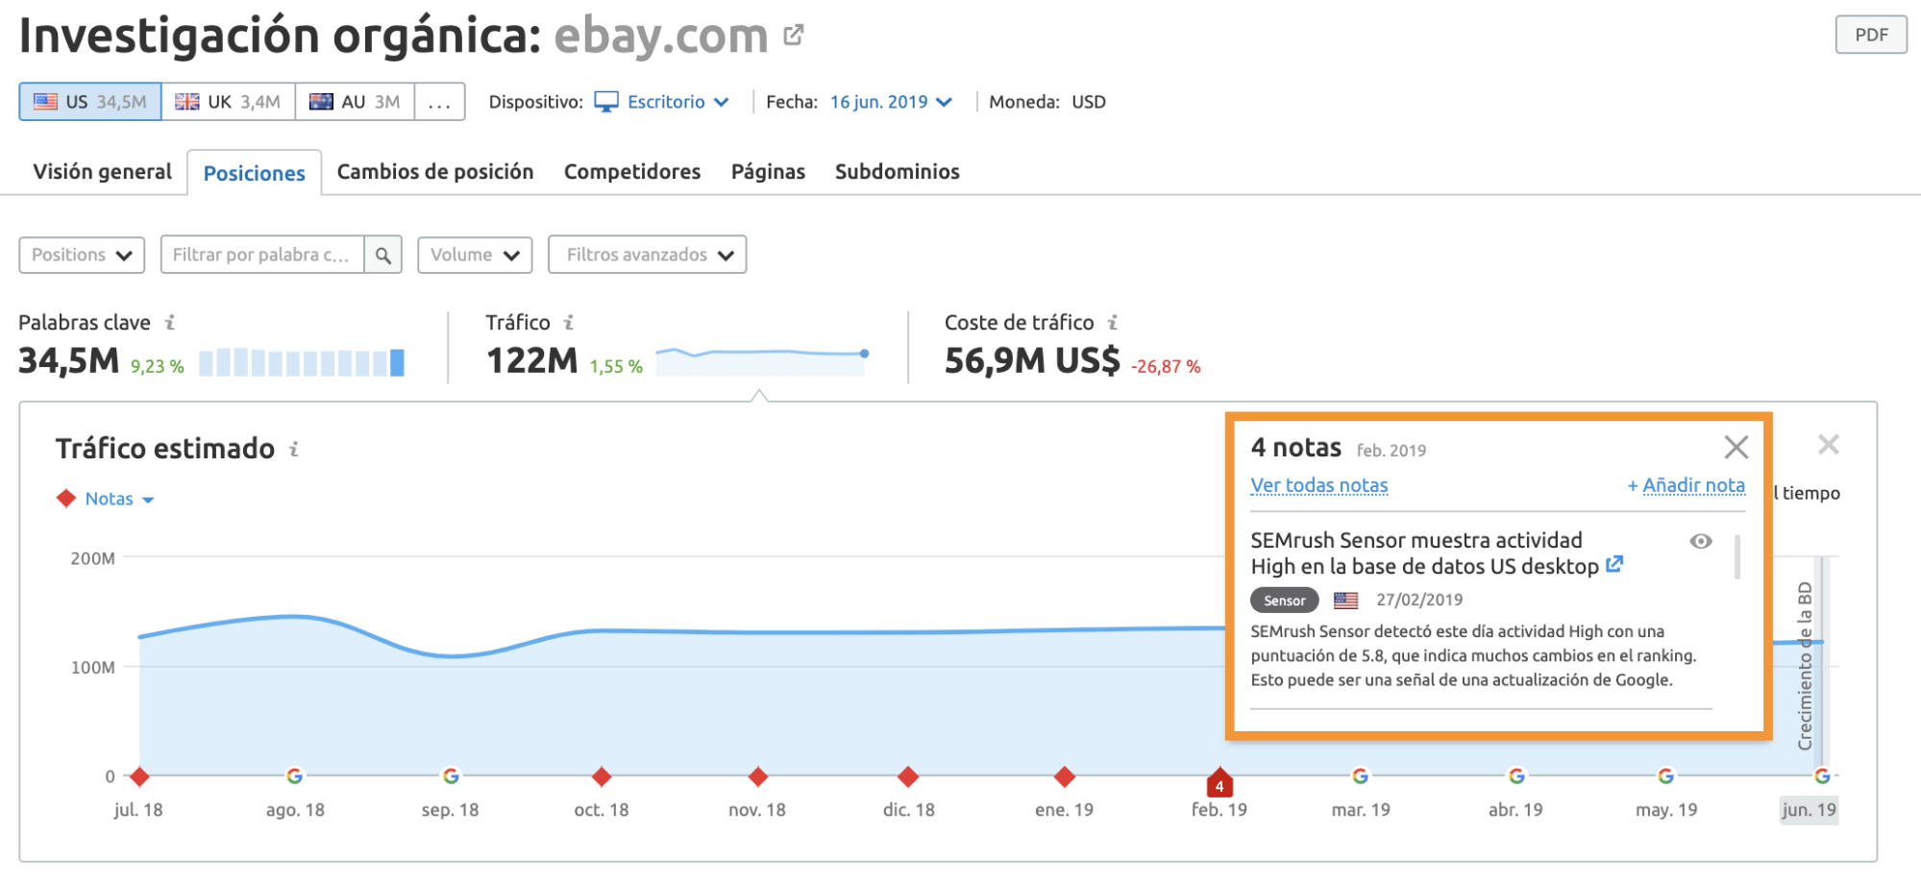
Task: Select US 34,5M database
Action: pyautogui.click(x=90, y=102)
